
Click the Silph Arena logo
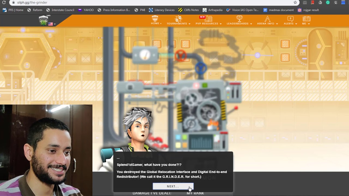click(x=44, y=20)
